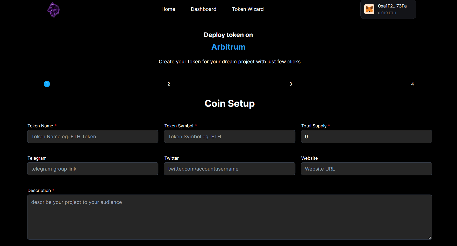Open the wallet 0xa1F2...73Fa button

(x=388, y=9)
